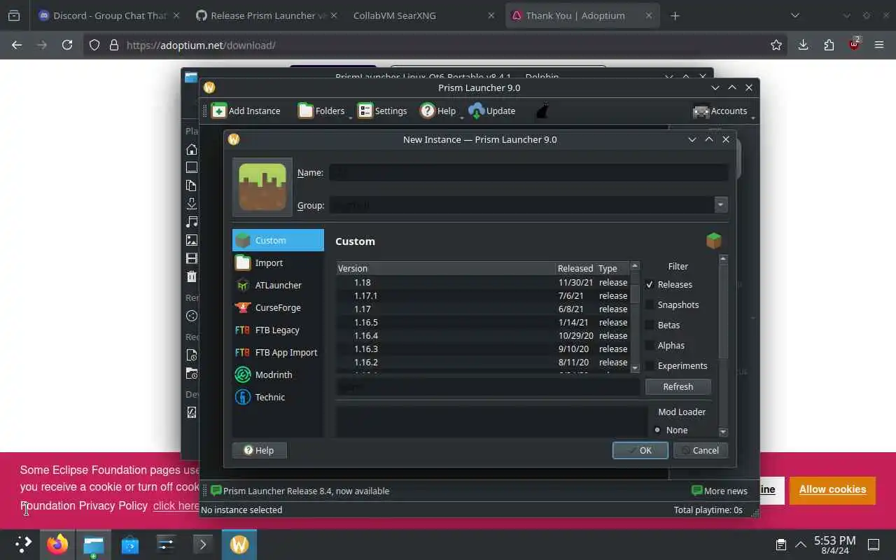Viewport: 896px width, 560px height.
Task: Select Minecraft version 1.16.5
Action: [483, 322]
